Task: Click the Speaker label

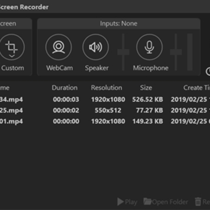Action: click(x=97, y=68)
